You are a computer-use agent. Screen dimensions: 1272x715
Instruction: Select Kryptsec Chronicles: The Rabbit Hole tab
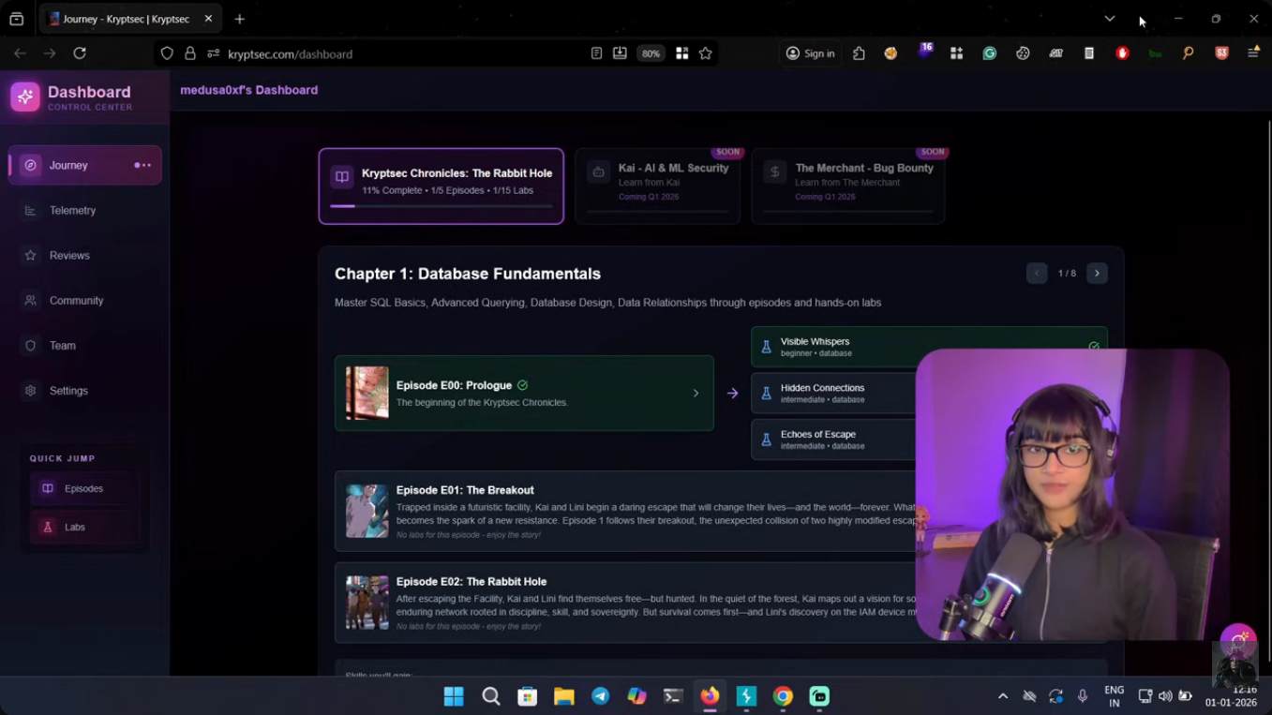pos(441,186)
